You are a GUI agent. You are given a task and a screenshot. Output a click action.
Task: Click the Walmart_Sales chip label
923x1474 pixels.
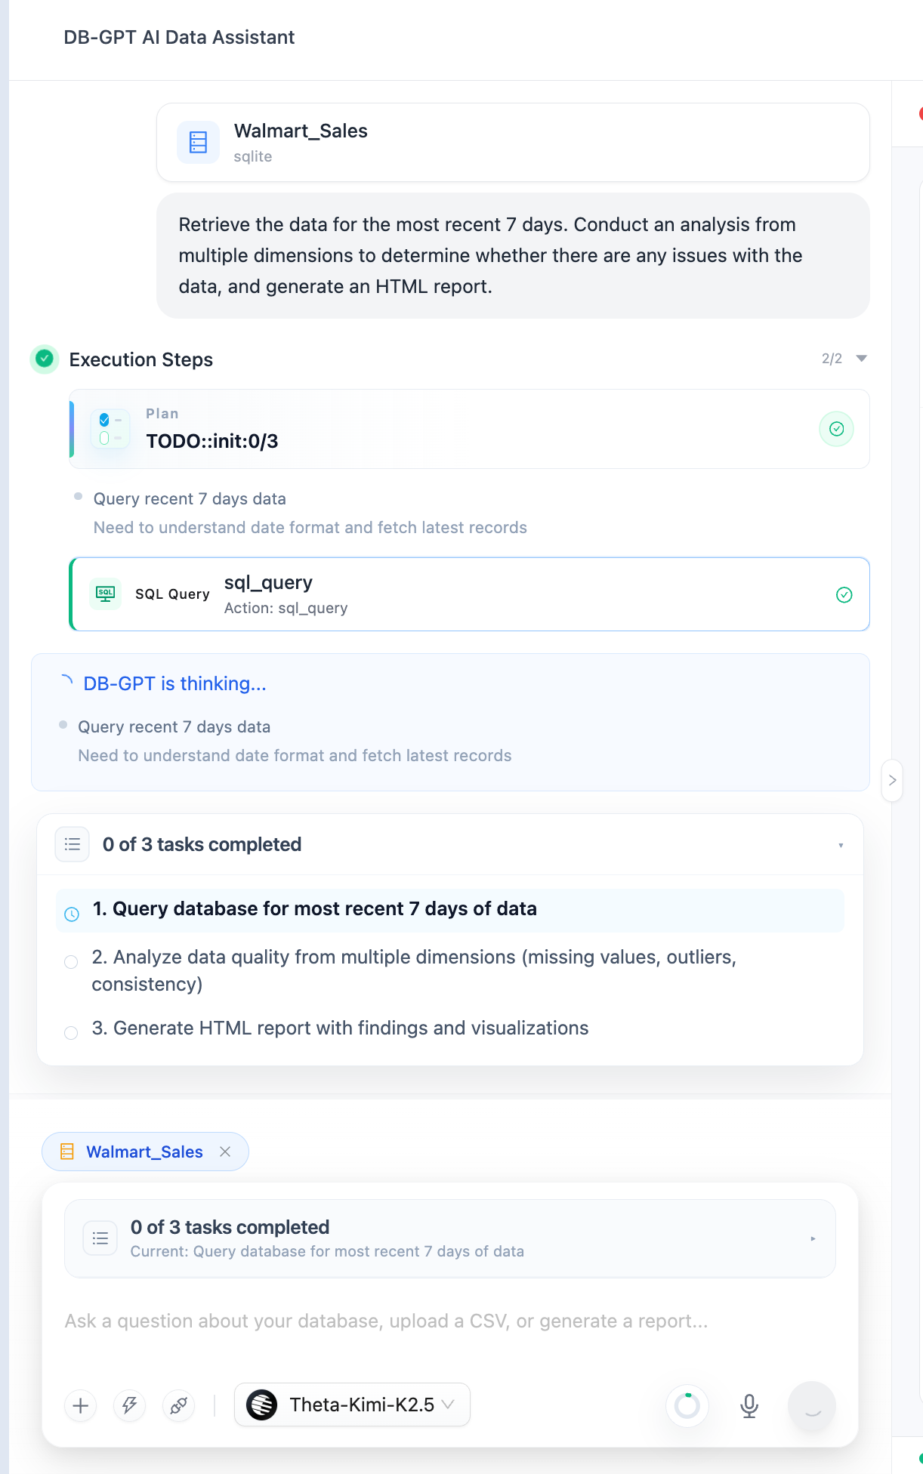144,1152
